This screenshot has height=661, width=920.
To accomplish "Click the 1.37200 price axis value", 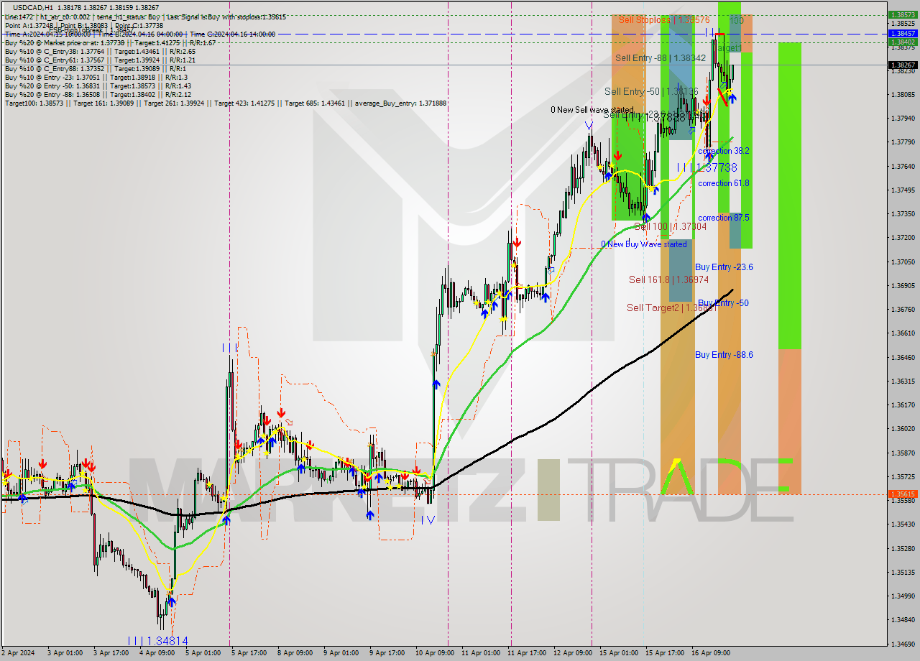I will 903,238.
